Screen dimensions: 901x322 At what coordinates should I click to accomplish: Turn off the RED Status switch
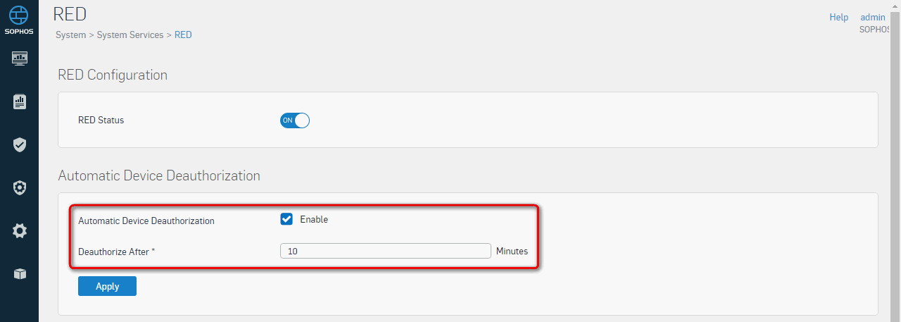click(x=295, y=120)
